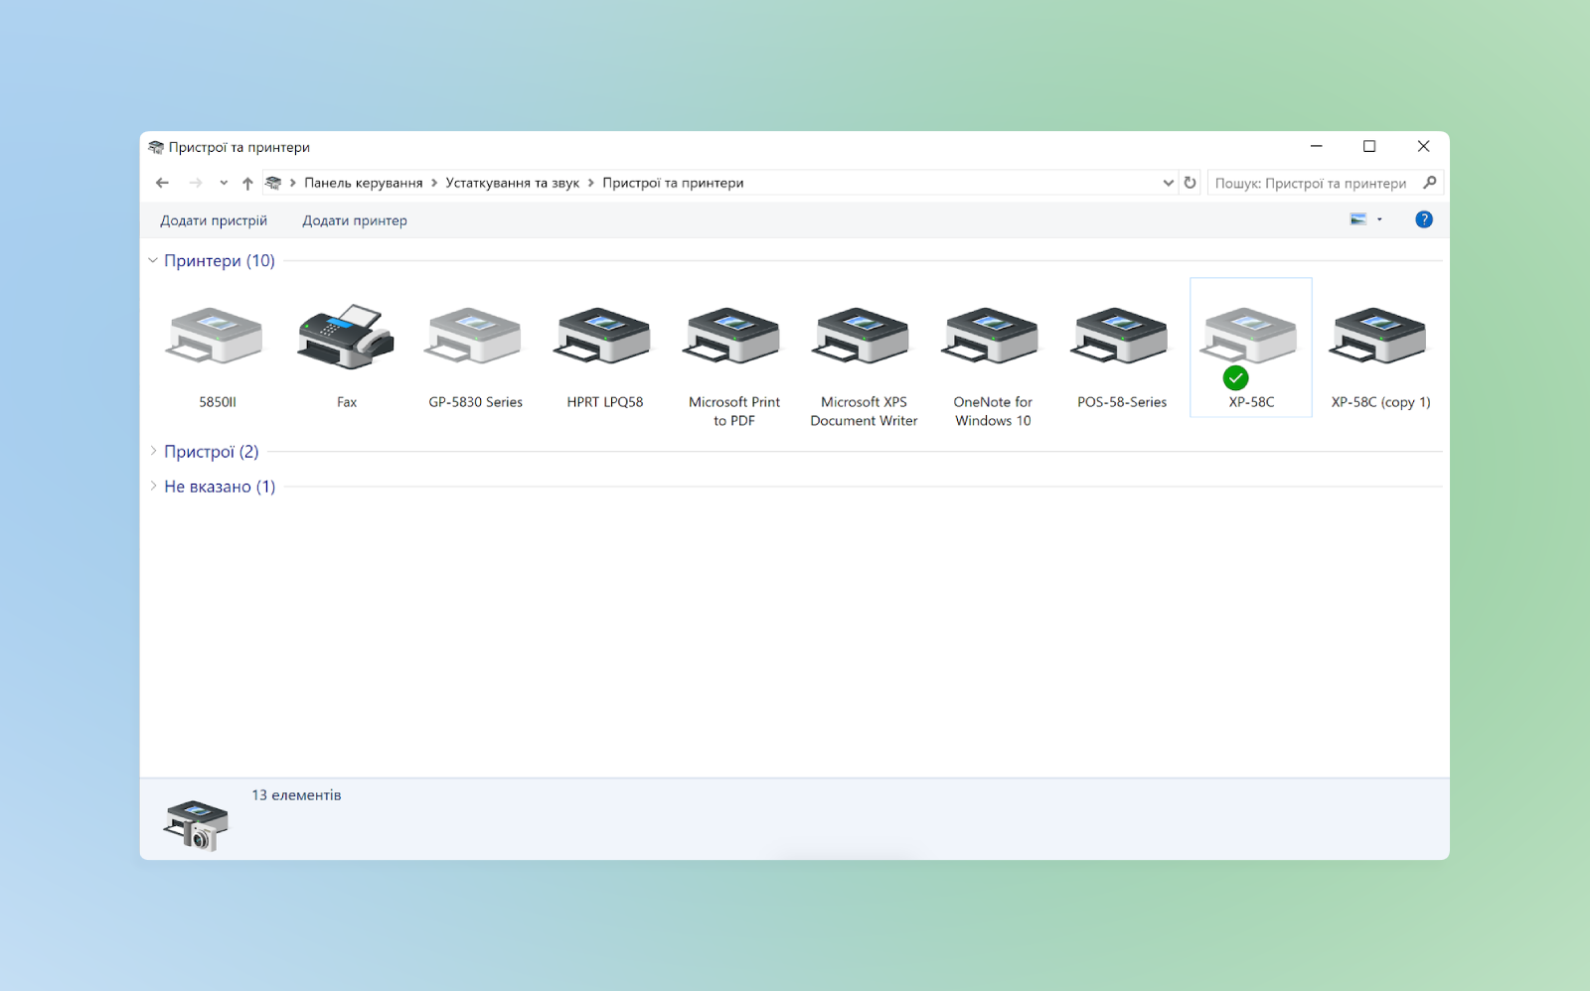Open the help question mark icon
The height and width of the screenshot is (991, 1590).
1423,219
